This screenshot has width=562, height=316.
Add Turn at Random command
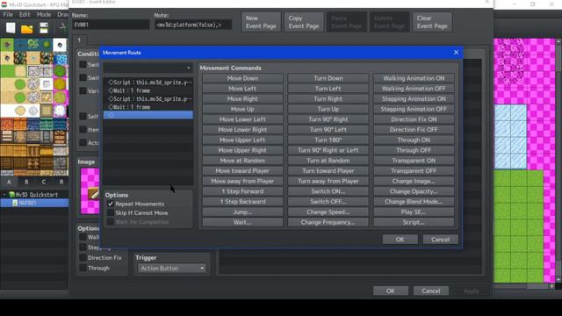328,161
